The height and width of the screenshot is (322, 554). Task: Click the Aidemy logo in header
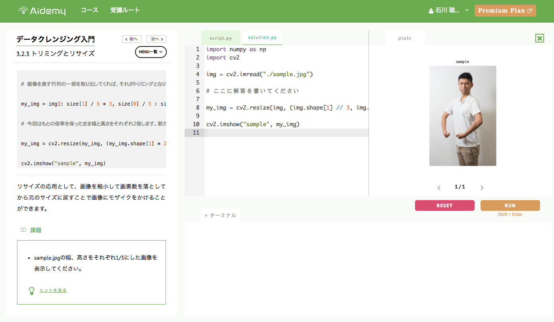pos(42,11)
